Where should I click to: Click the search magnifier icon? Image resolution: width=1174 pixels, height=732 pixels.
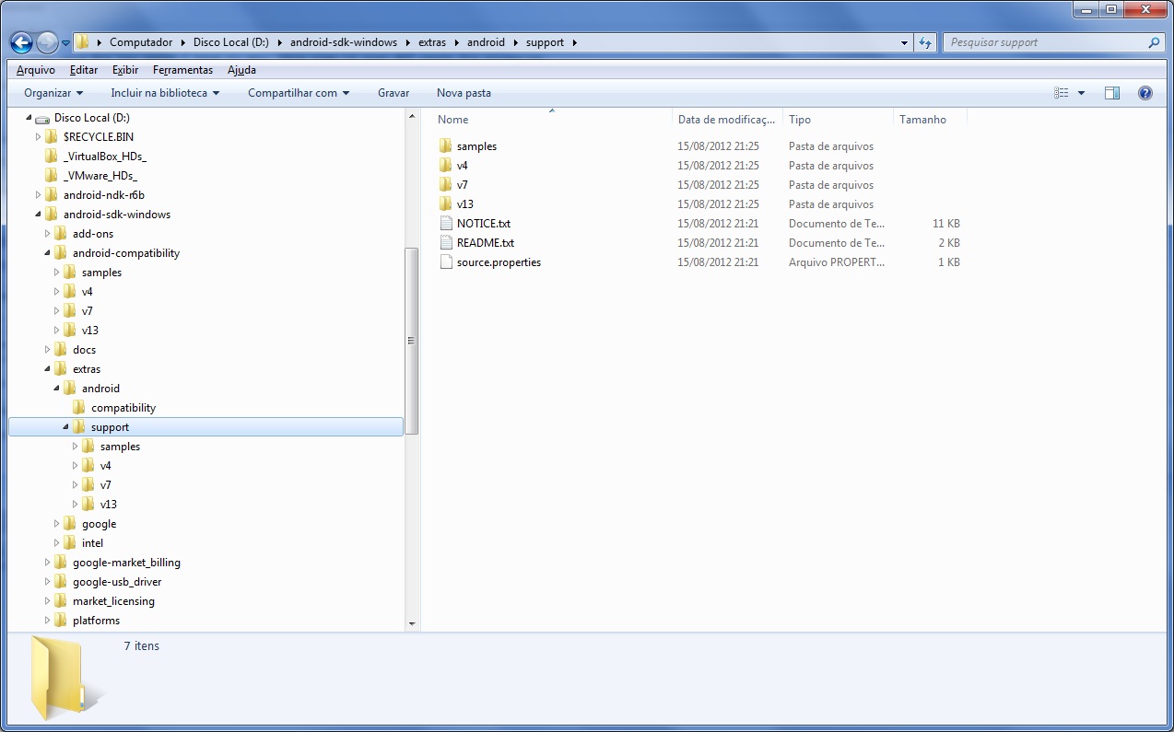click(x=1154, y=42)
